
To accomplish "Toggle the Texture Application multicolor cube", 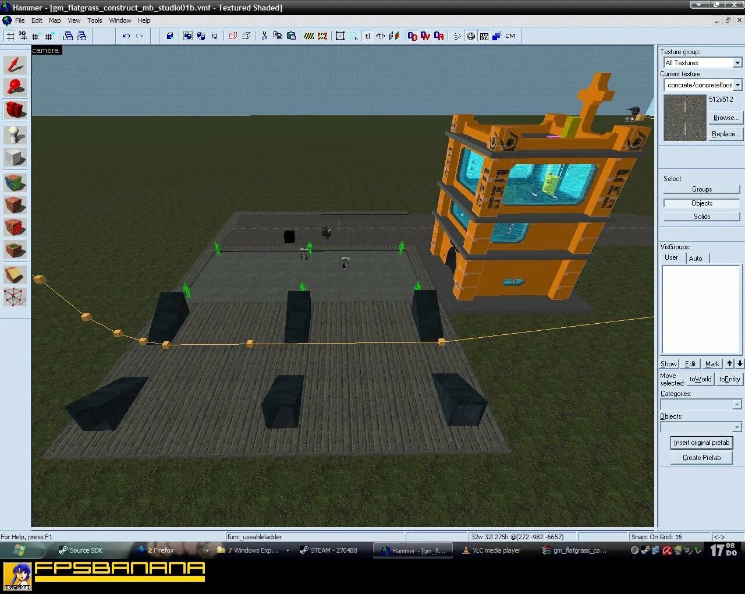I will click(15, 182).
